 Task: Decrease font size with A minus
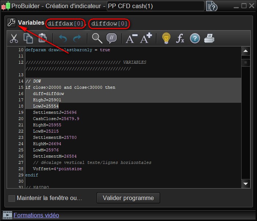131,38
